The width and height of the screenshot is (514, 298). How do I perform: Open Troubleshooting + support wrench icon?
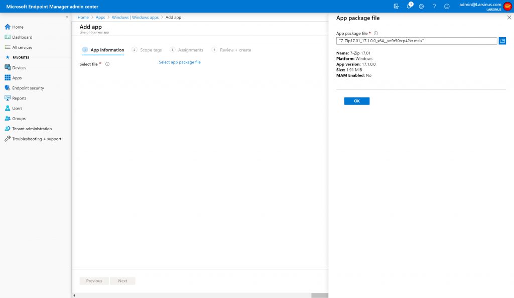point(8,139)
